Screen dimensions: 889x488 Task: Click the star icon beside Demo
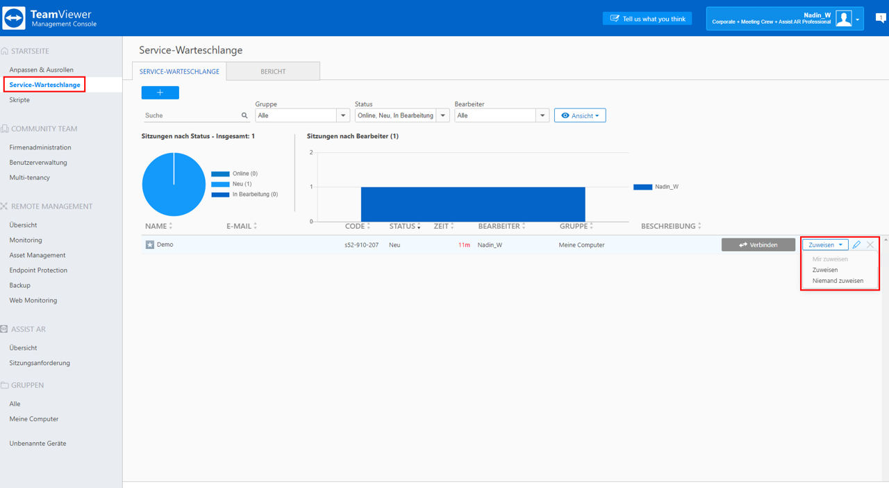coord(149,245)
